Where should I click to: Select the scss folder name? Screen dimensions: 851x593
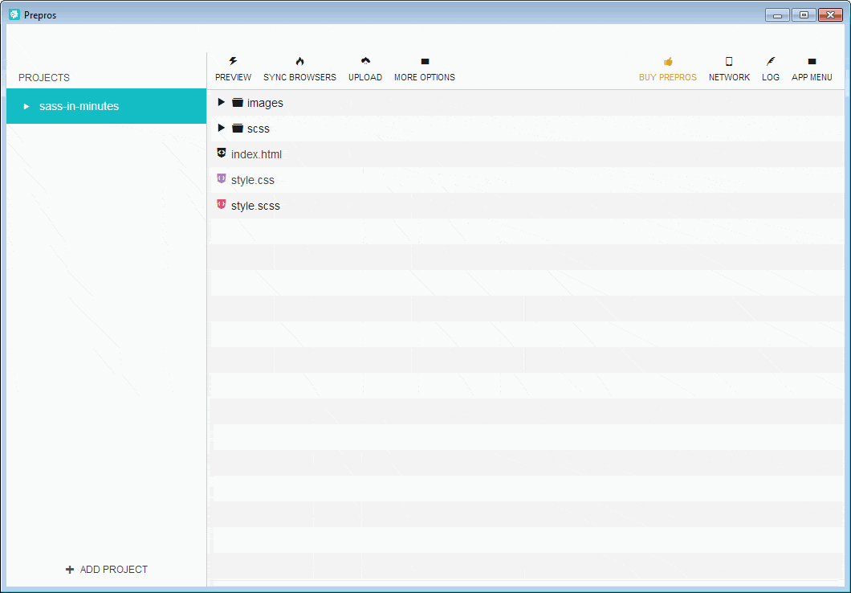[259, 129]
